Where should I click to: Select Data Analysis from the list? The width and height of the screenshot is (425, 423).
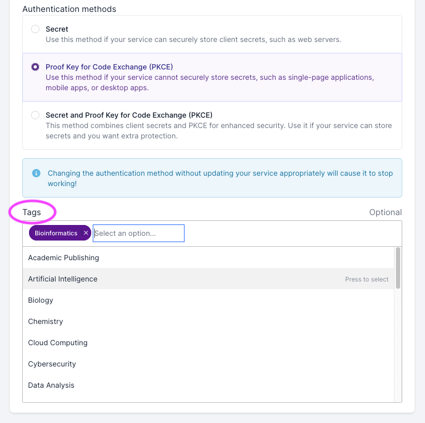pyautogui.click(x=51, y=385)
